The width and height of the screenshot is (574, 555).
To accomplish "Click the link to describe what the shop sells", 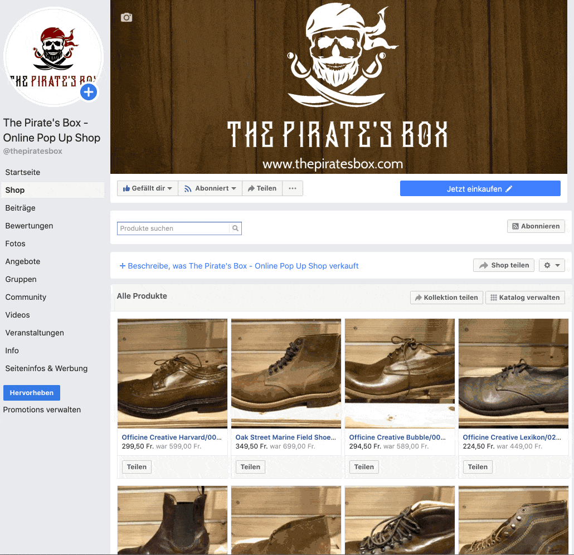I will pos(240,266).
